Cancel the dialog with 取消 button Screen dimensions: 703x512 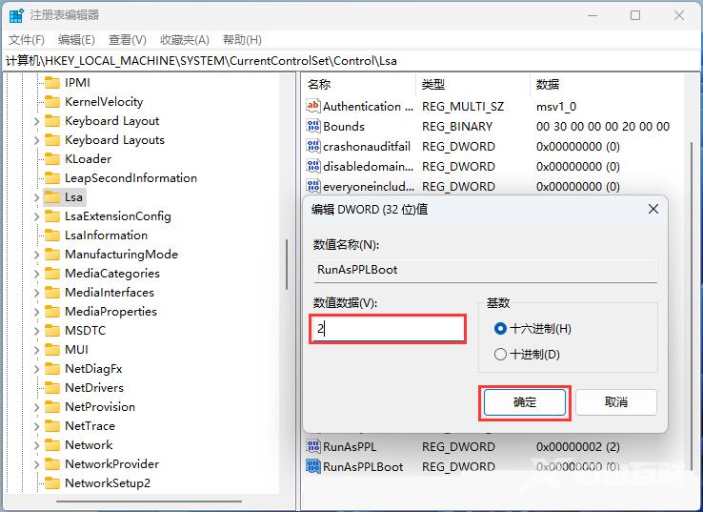tap(616, 402)
